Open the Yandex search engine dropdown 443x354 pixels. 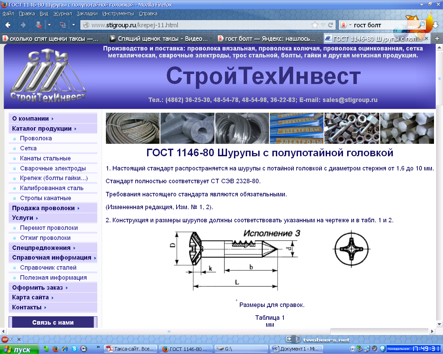coord(350,25)
